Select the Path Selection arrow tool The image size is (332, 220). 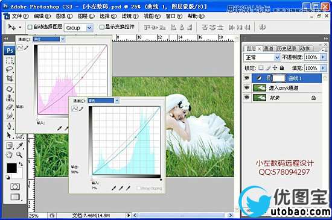pos(9,135)
